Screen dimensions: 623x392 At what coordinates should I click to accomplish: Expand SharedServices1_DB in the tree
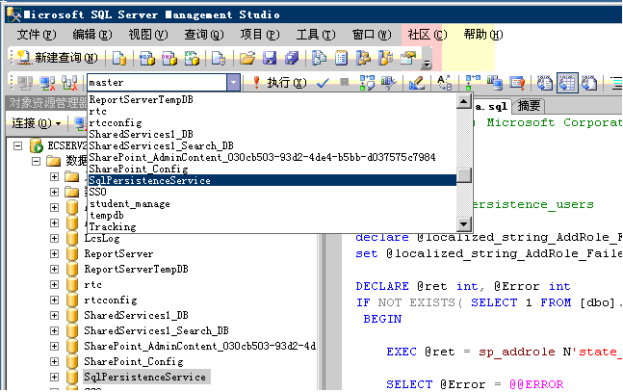click(55, 316)
